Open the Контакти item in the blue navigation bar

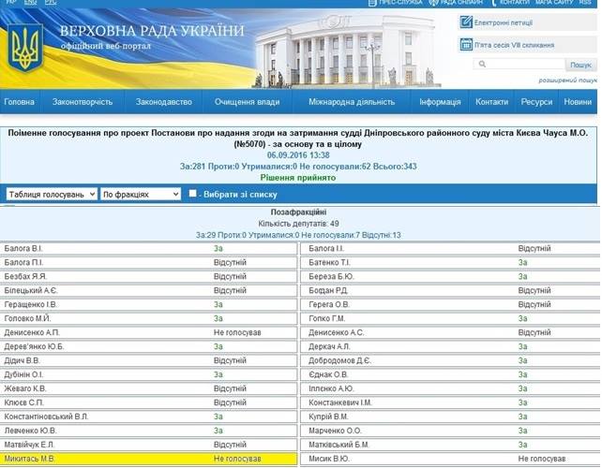pyautogui.click(x=491, y=102)
